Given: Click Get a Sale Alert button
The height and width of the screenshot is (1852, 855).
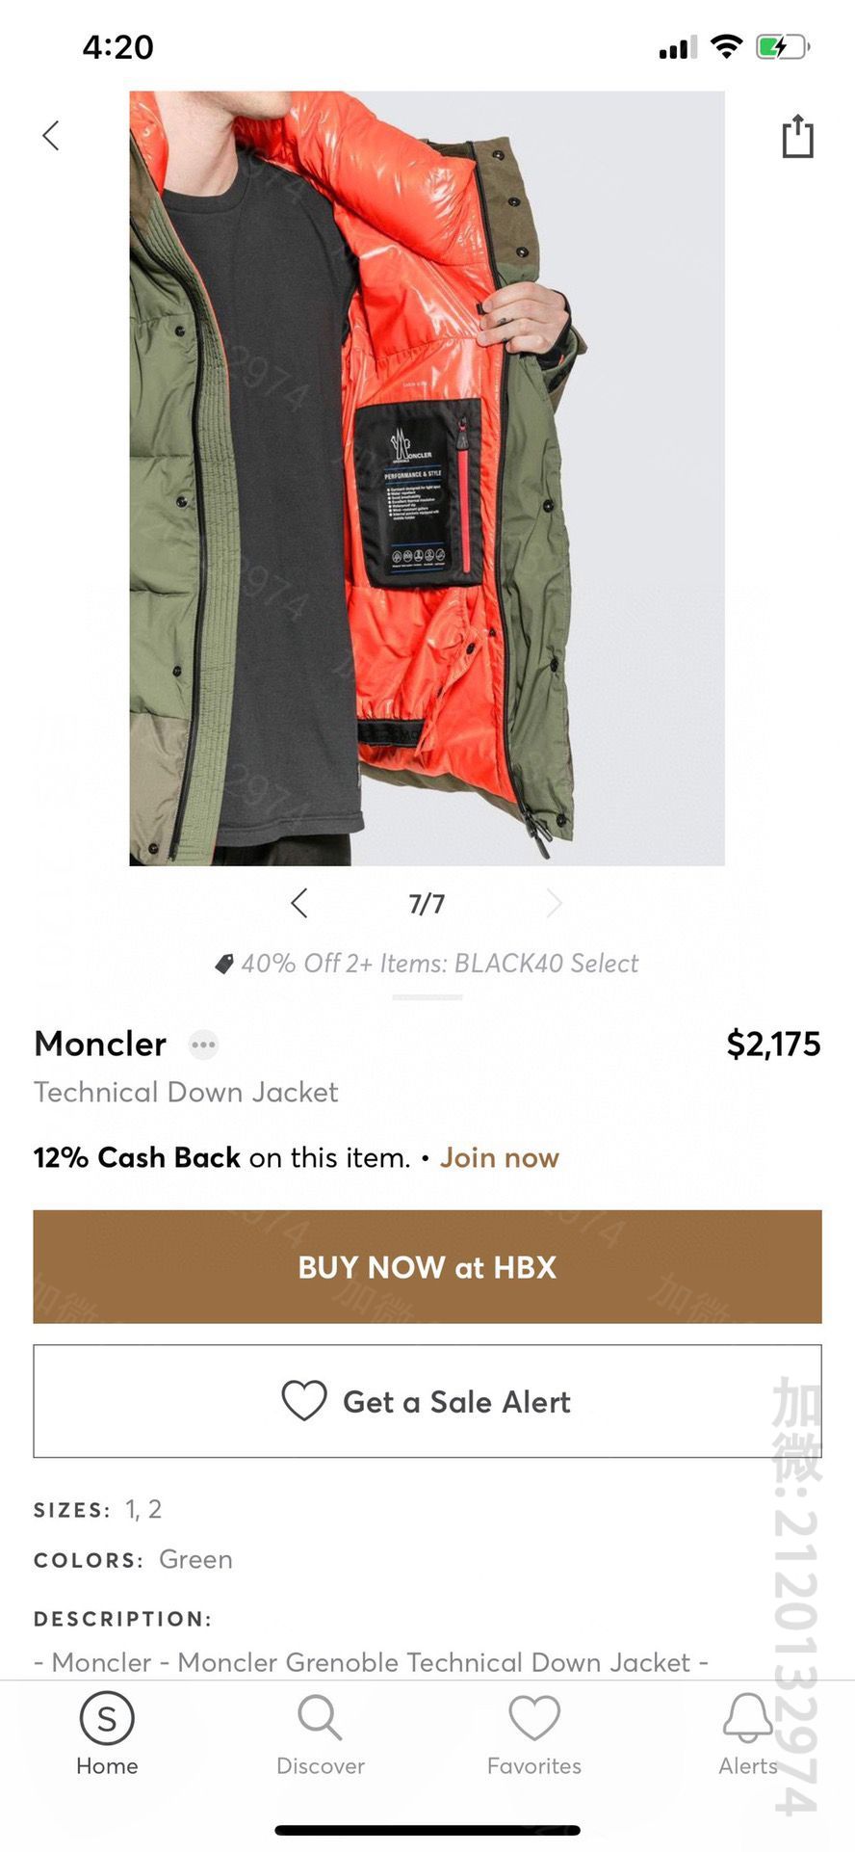Looking at the screenshot, I should (427, 1401).
